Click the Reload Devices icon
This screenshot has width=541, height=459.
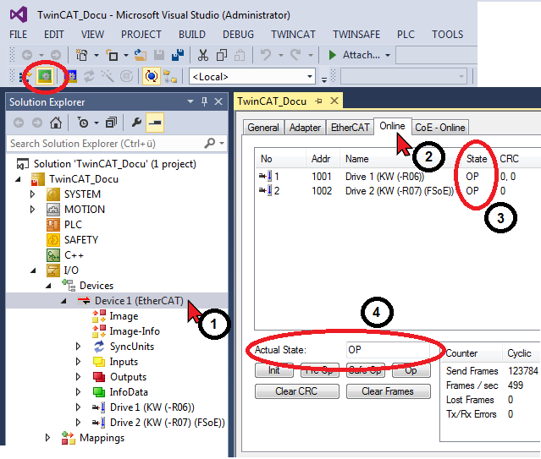89,76
